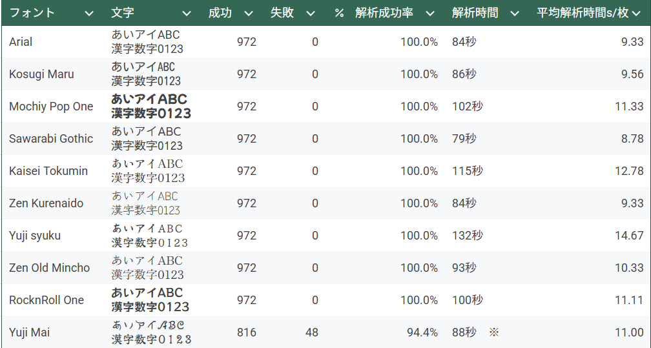Click the sample text in RocknRoll One row
Viewport: 651px width, 348px height.
(150, 300)
